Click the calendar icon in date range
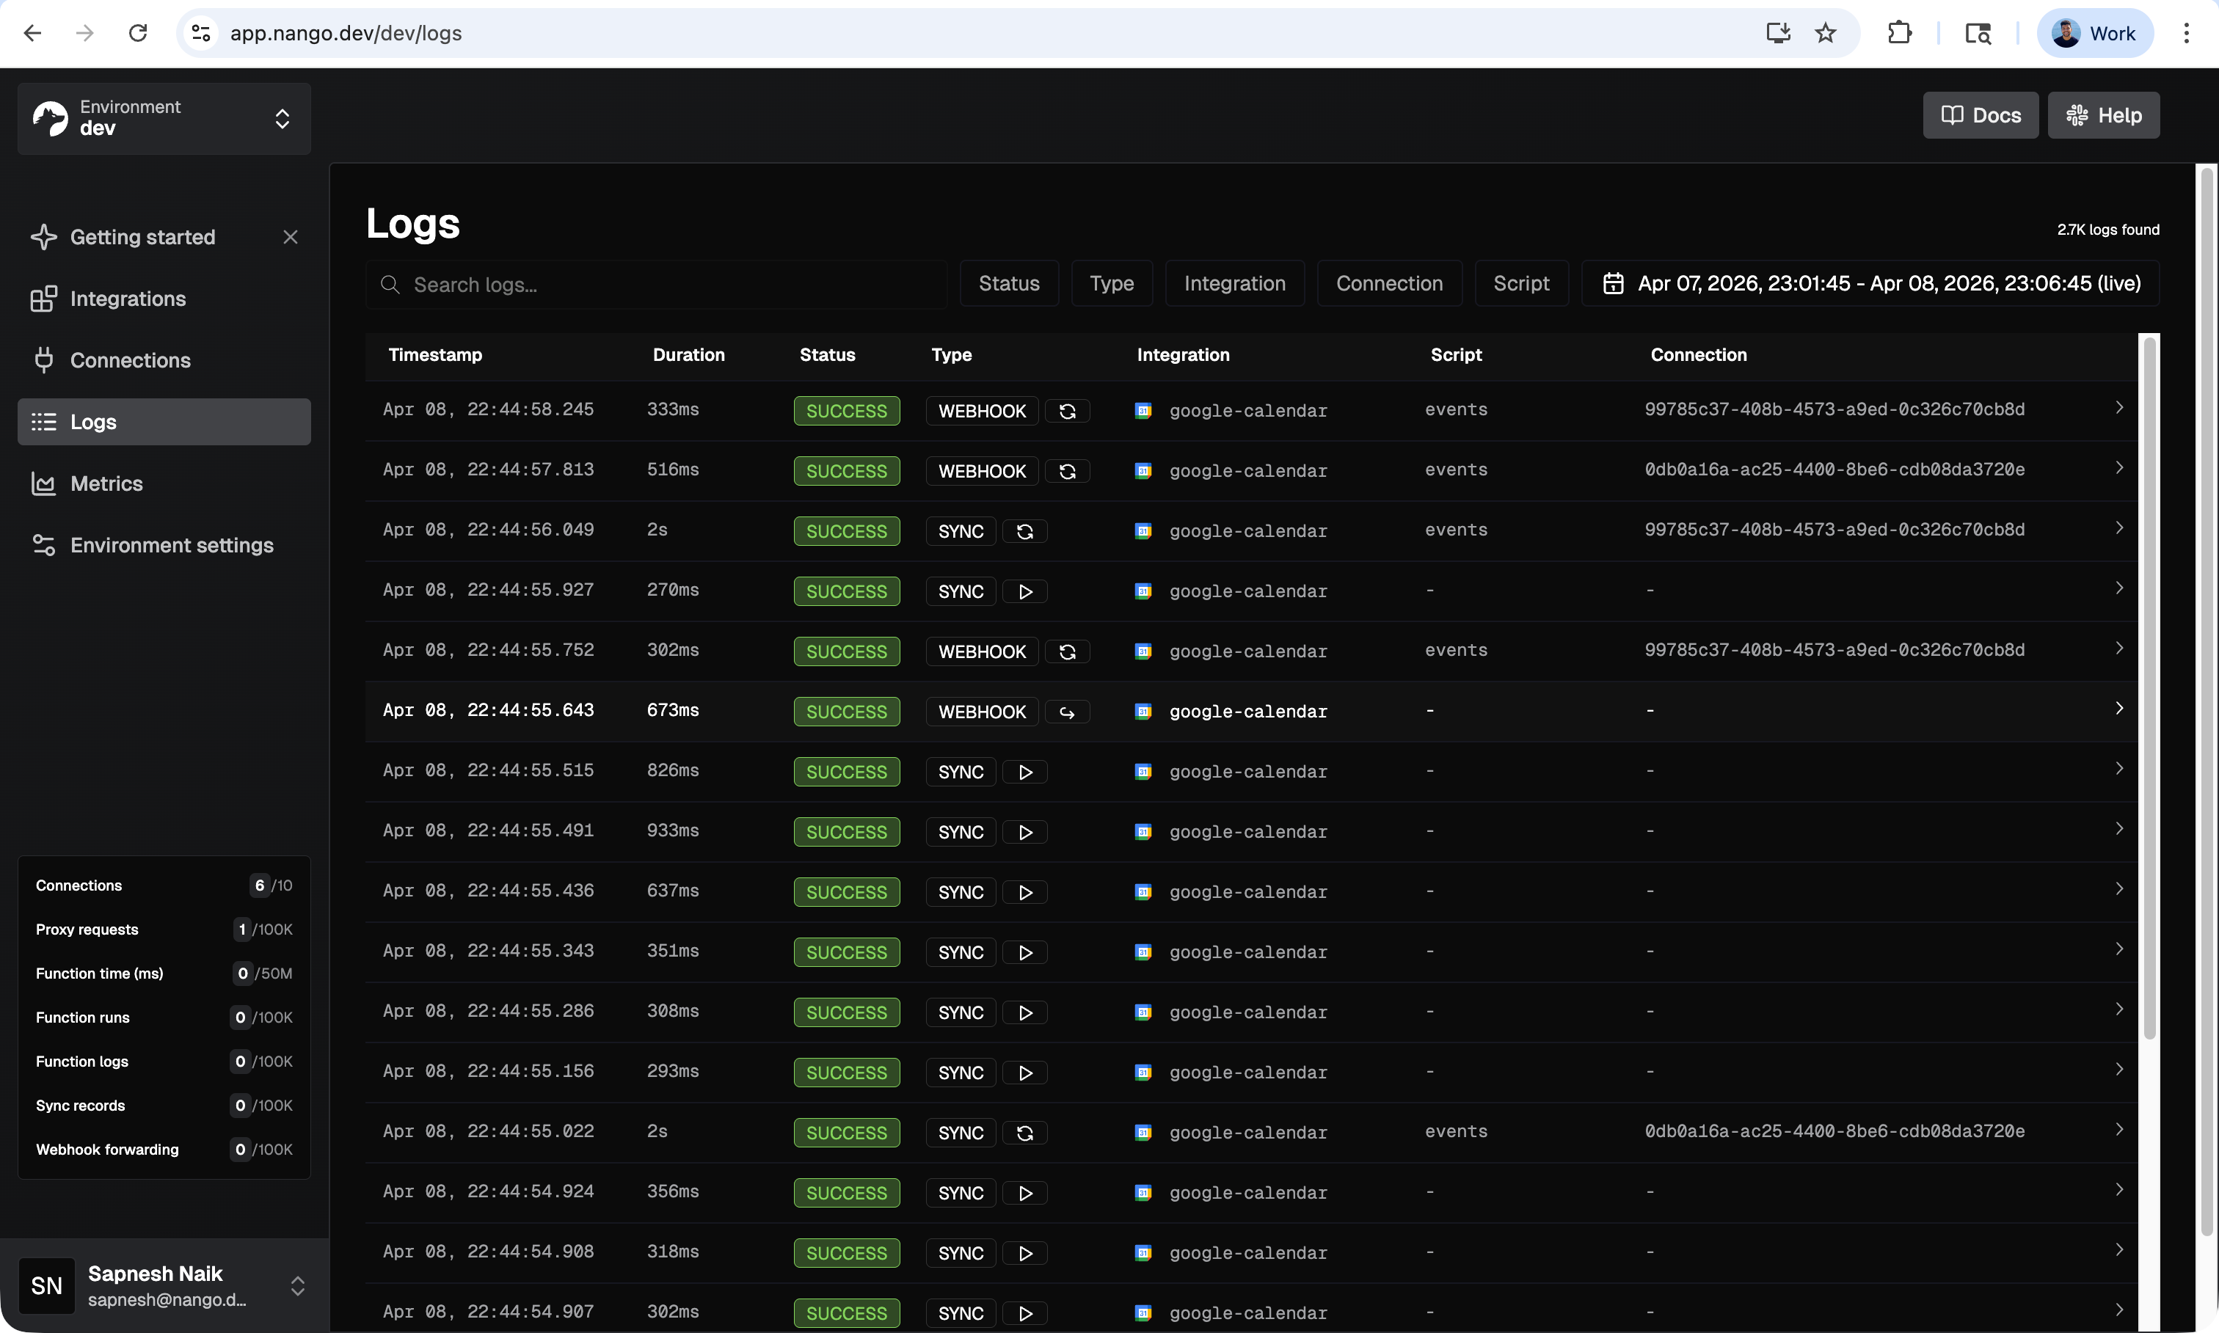 coord(1614,284)
